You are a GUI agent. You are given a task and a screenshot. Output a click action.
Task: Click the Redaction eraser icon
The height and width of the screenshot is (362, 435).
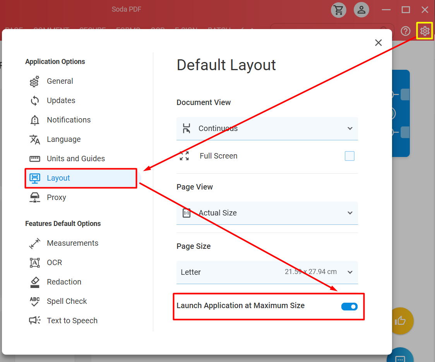point(34,282)
